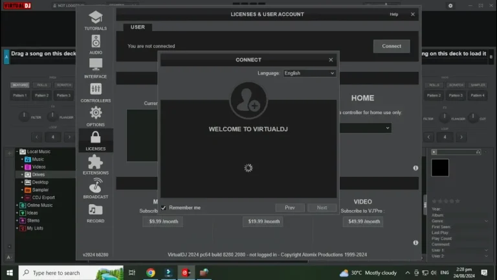Select the USER tab
Screen dimensions: 497x280
pos(138,27)
